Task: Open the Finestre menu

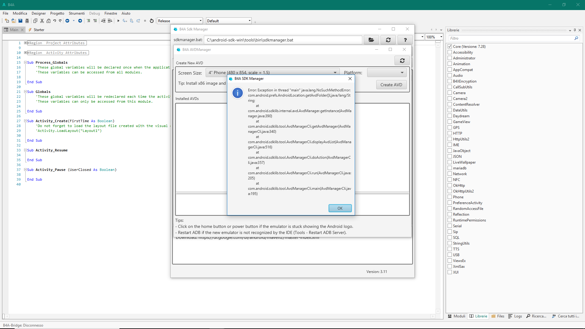Action: coord(111,13)
